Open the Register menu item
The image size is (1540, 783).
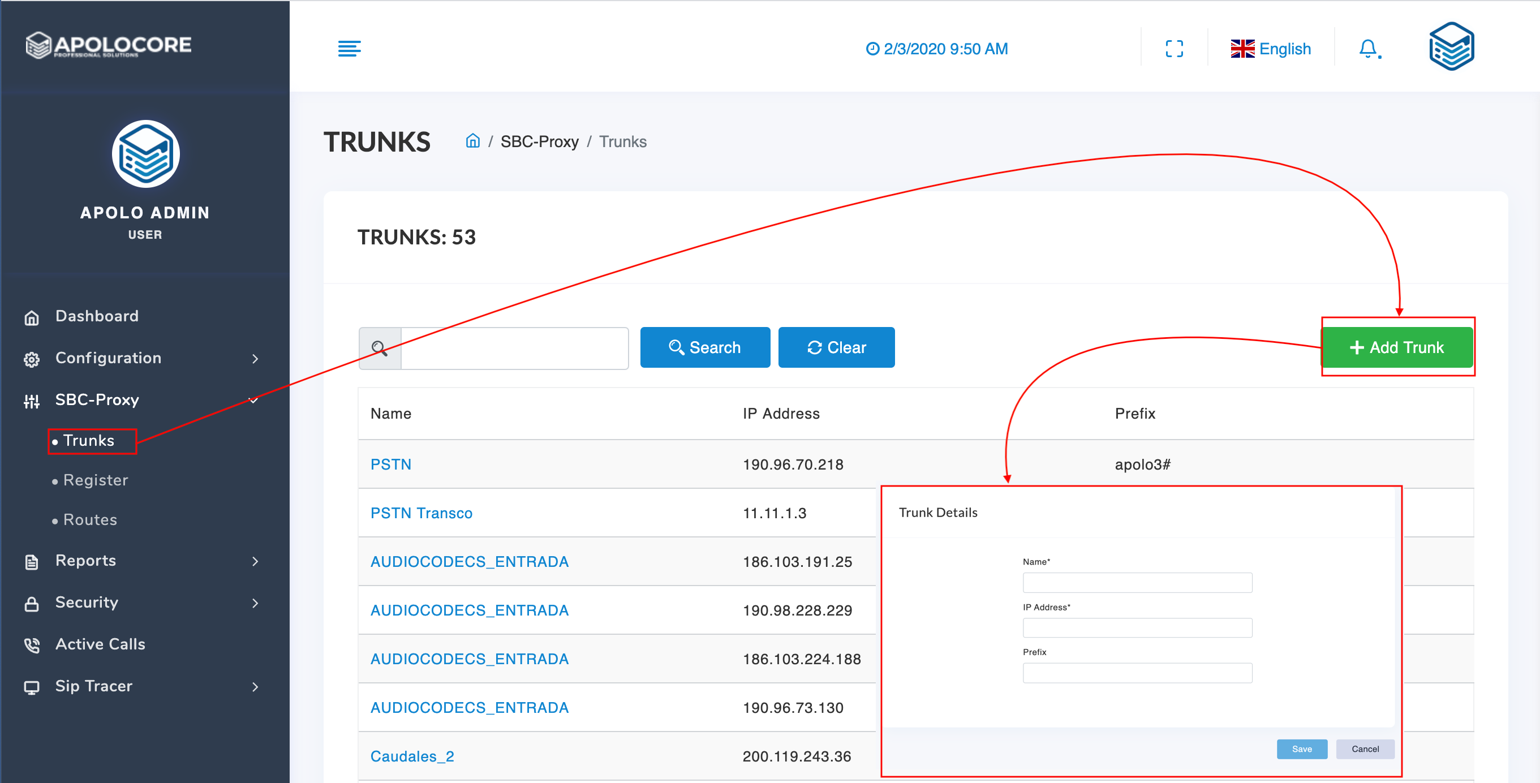95,480
